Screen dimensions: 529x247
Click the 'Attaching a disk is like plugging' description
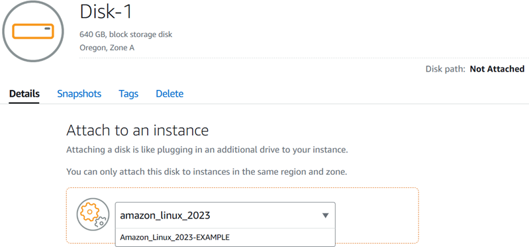(x=207, y=150)
